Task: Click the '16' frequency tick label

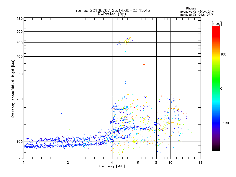Action: click(201, 163)
